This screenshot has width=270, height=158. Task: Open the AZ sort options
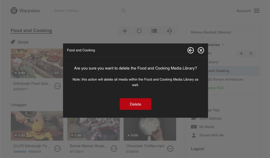pos(170,31)
